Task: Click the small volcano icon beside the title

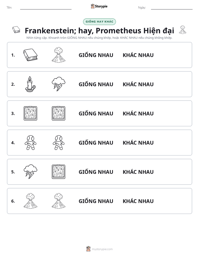Action: (183, 30)
